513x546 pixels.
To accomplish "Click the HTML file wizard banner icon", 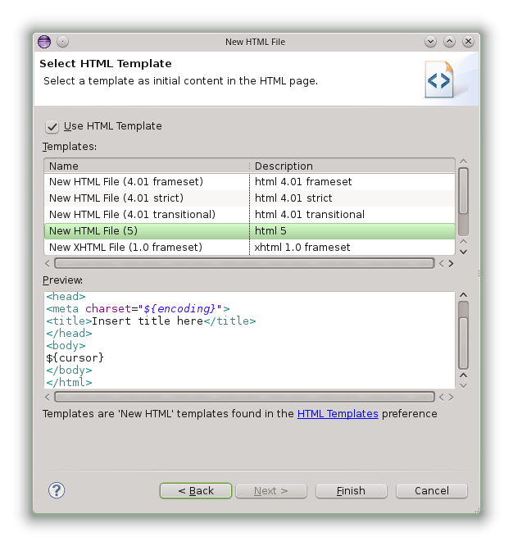I will [439, 80].
